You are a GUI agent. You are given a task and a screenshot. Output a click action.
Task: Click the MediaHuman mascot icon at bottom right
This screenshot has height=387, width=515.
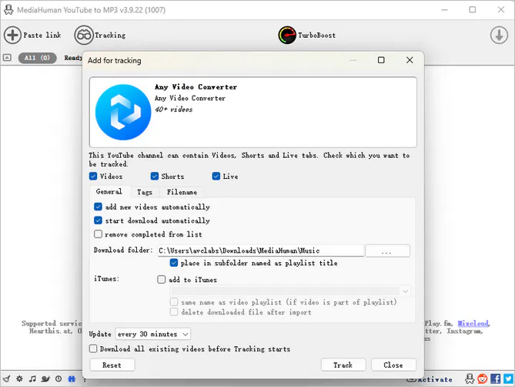[470, 379]
